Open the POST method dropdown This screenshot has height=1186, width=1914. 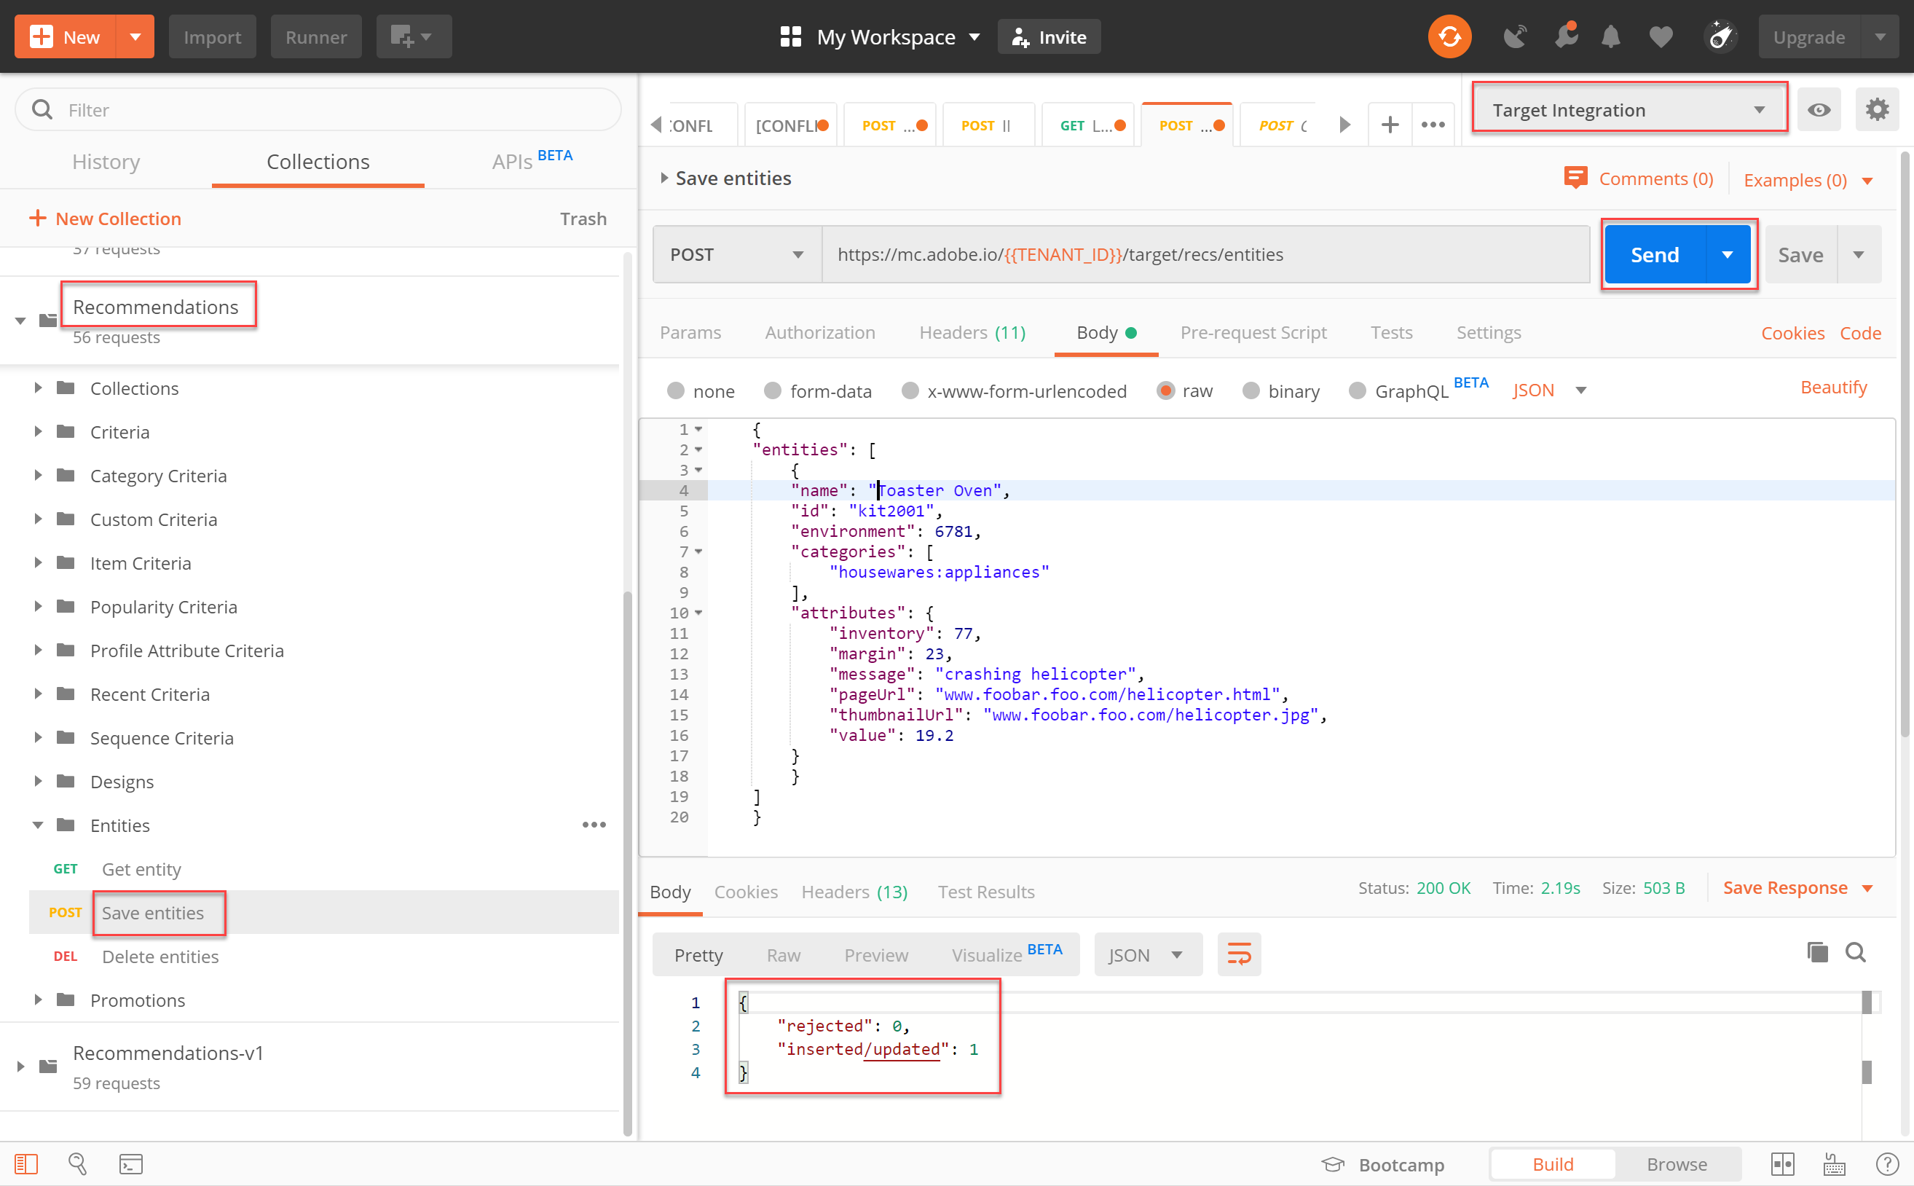pyautogui.click(x=736, y=254)
